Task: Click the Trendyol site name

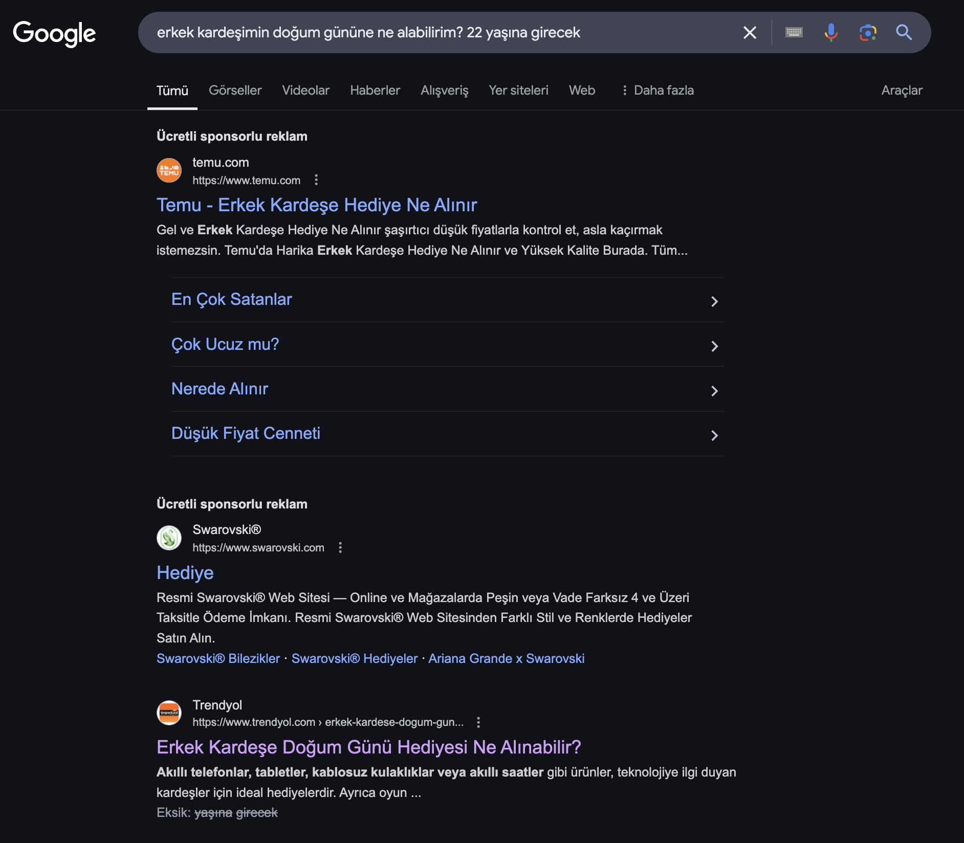Action: point(217,705)
